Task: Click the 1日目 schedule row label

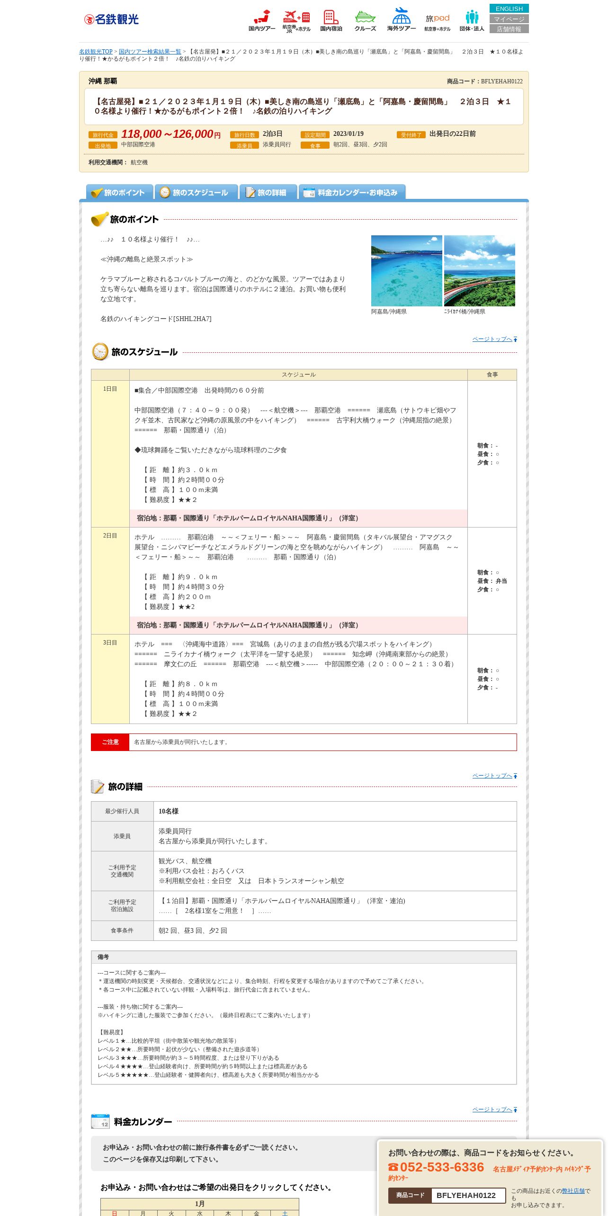Action: coord(110,389)
